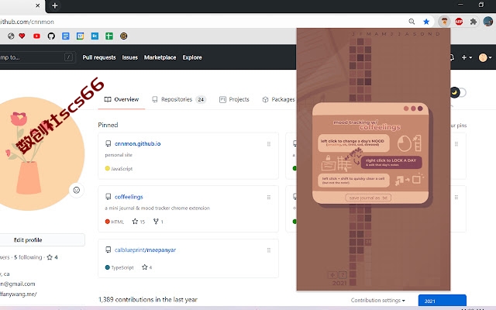
Task: Open the cnnmon.github.io repository link
Action: tap(138, 143)
